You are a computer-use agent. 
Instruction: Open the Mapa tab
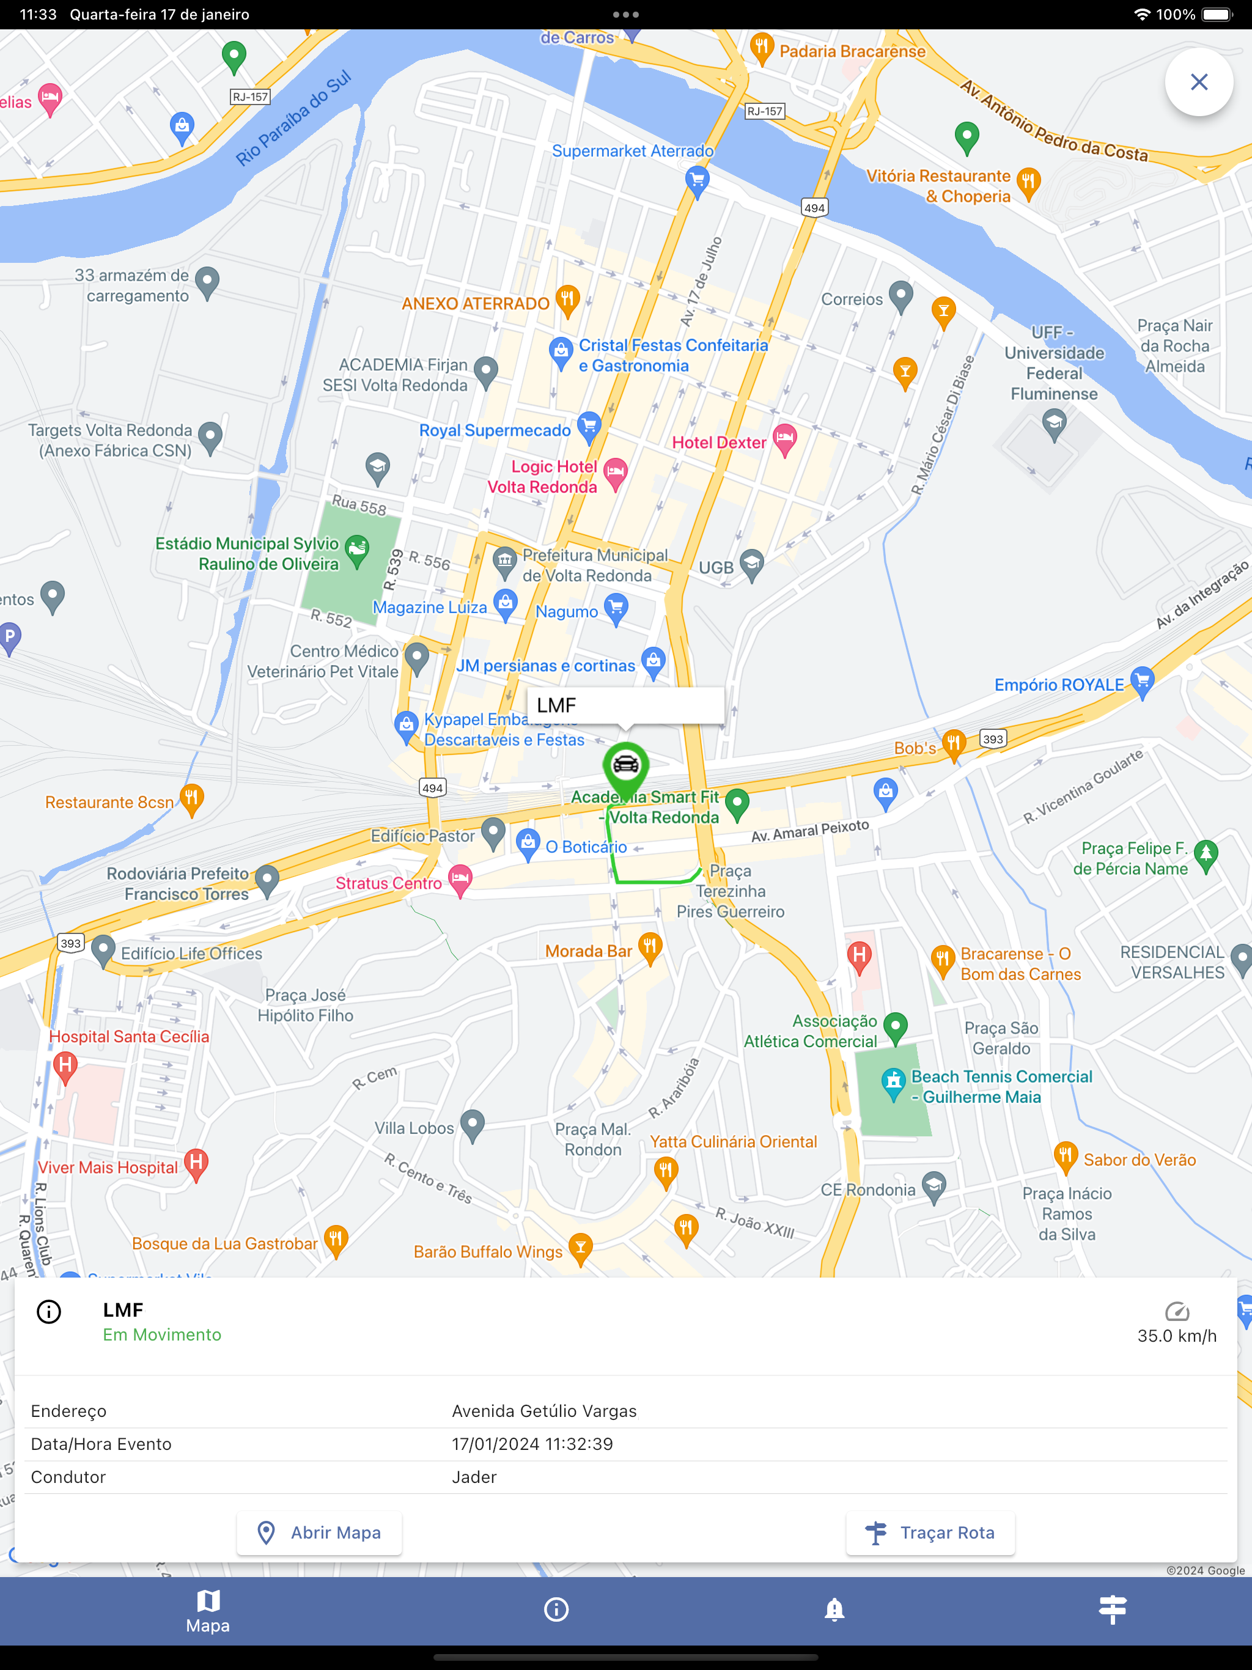point(208,1610)
